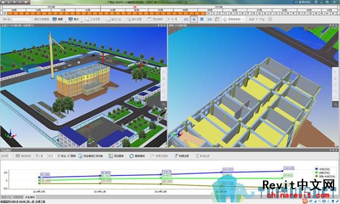Screen dimensions: 340x204
Task: Click the 窗口 window icon in toolbar
Action: tap(70, 19)
